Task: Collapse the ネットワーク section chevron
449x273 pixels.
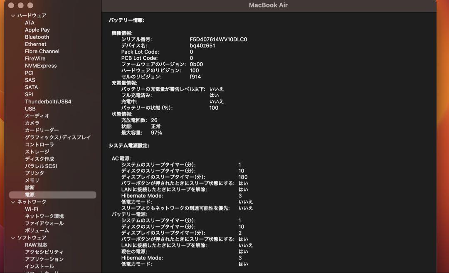Action: click(13, 202)
